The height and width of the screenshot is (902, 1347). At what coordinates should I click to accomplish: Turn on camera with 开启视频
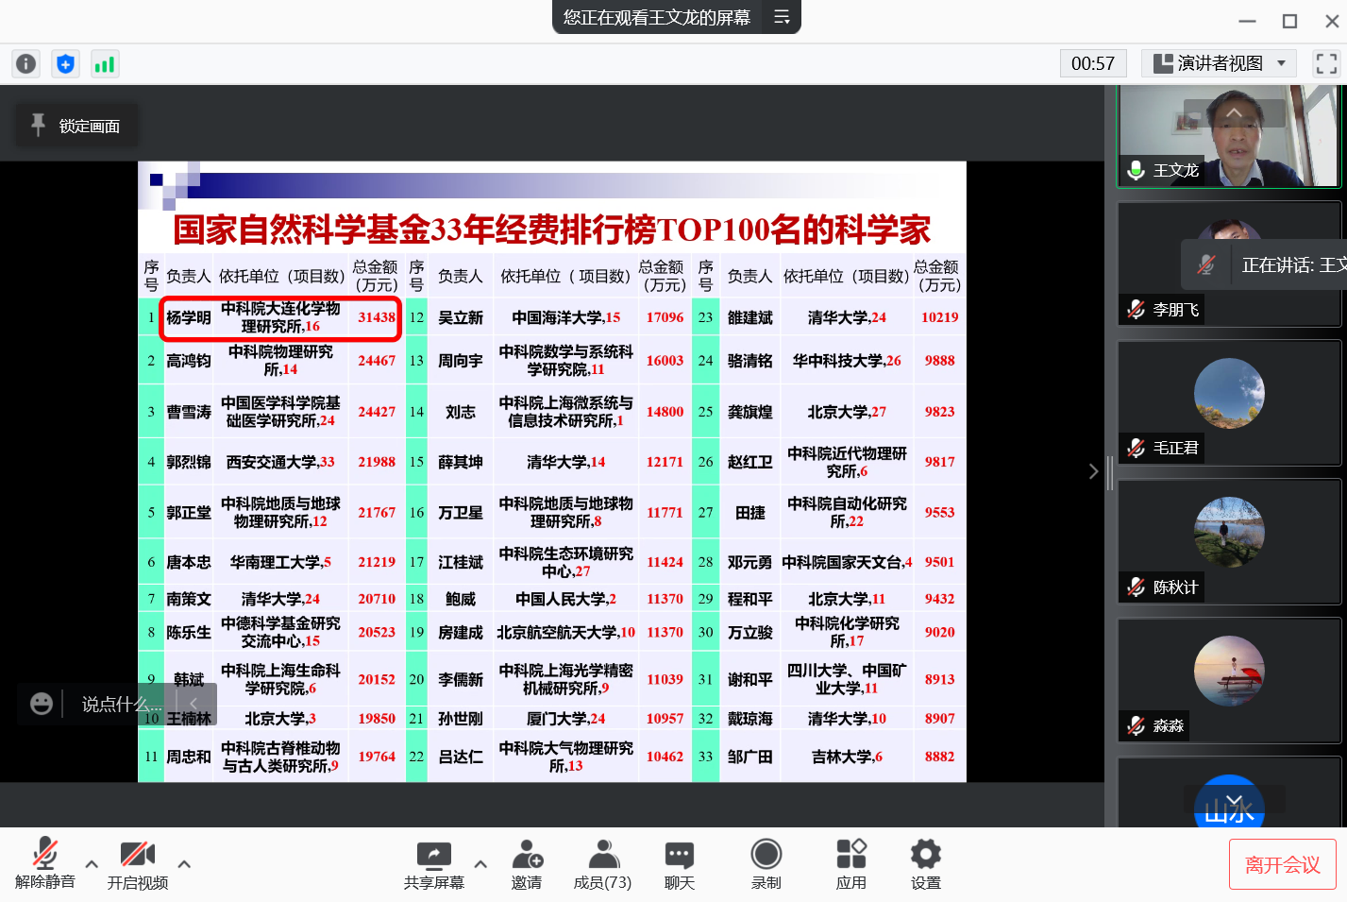pos(138,865)
